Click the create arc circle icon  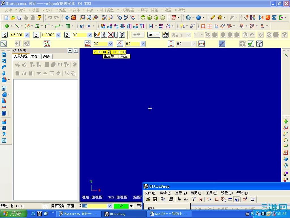(27, 26)
